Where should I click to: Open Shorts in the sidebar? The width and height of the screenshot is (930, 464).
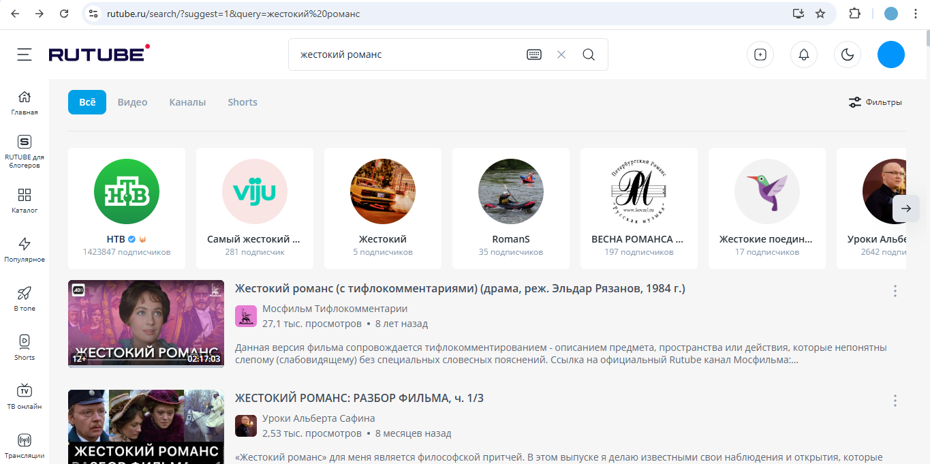coord(25,348)
